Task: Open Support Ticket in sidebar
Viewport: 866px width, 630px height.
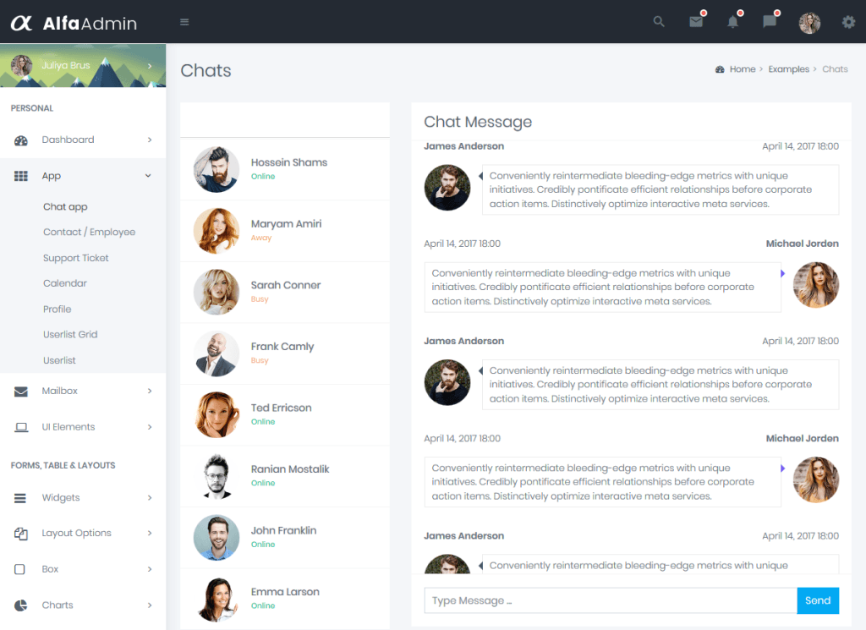Action: [76, 258]
